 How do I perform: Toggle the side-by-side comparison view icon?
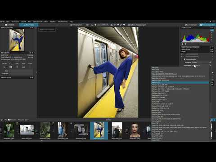pos(87,25)
